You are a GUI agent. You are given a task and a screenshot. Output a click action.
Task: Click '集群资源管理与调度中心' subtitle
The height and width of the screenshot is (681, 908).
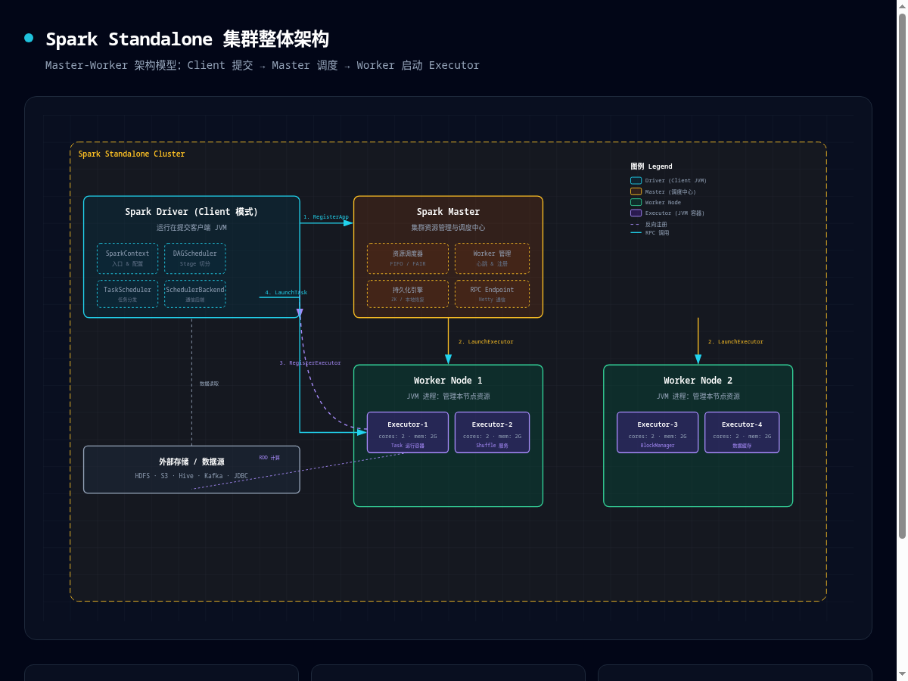(x=448, y=227)
